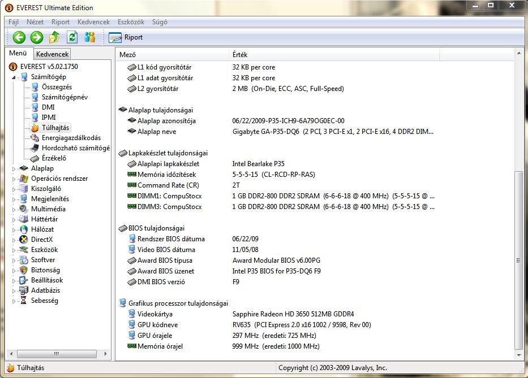Select Túlhajtás flame icon

[x=35, y=128]
